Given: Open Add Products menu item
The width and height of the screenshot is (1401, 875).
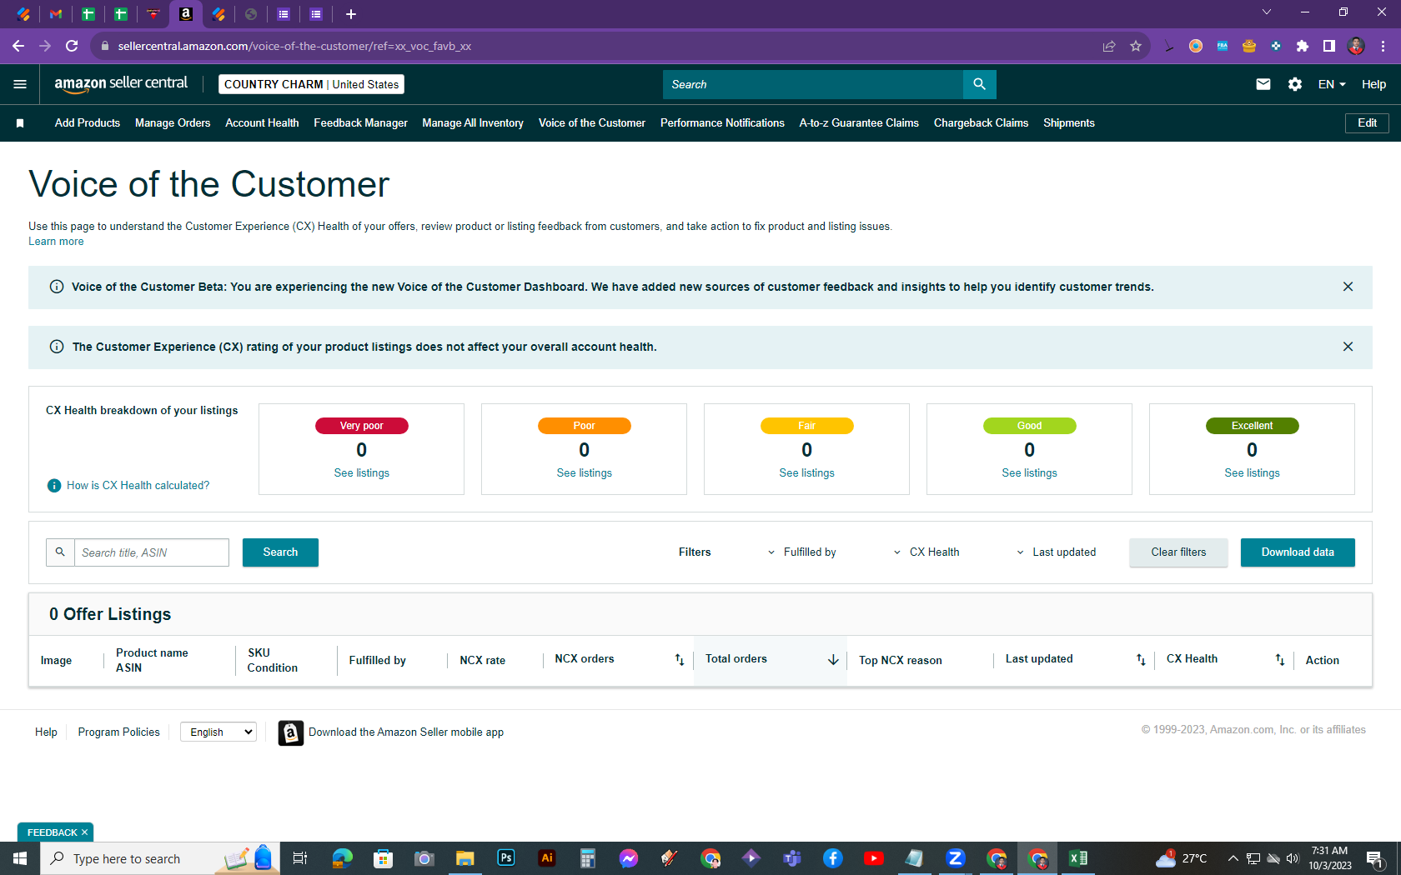Looking at the screenshot, I should (88, 123).
